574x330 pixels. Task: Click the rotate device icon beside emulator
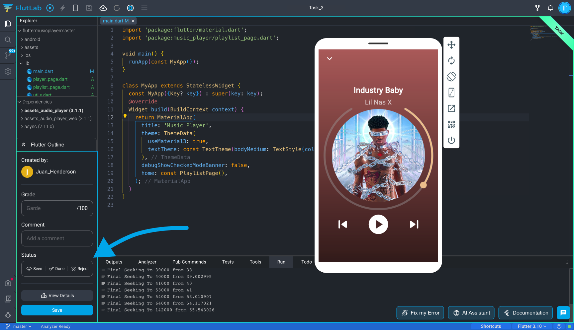point(451,77)
